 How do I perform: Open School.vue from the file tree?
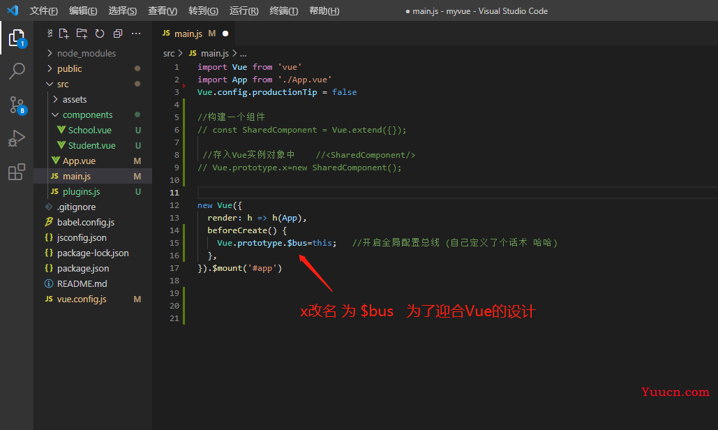[89, 130]
